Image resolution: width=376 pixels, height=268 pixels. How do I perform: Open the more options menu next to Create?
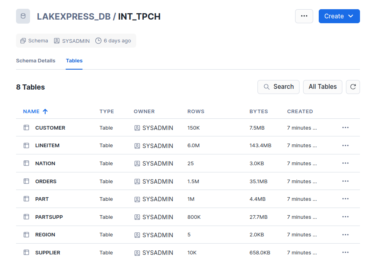pos(304,16)
